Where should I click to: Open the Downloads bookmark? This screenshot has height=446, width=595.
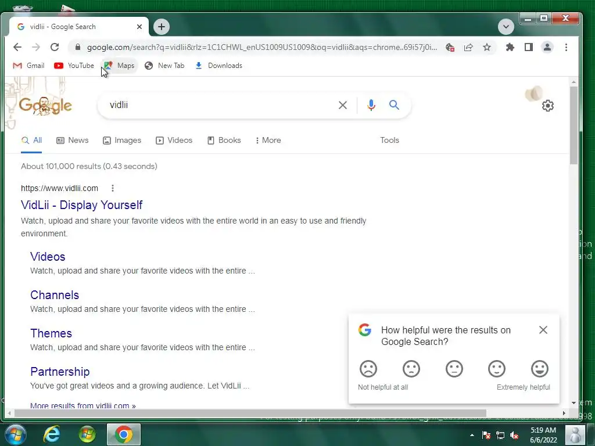[218, 66]
